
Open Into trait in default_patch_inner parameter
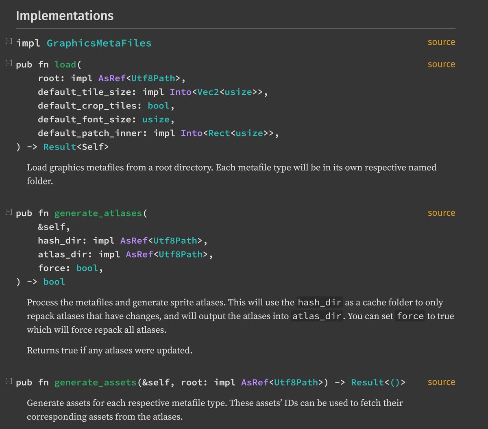pyautogui.click(x=192, y=133)
